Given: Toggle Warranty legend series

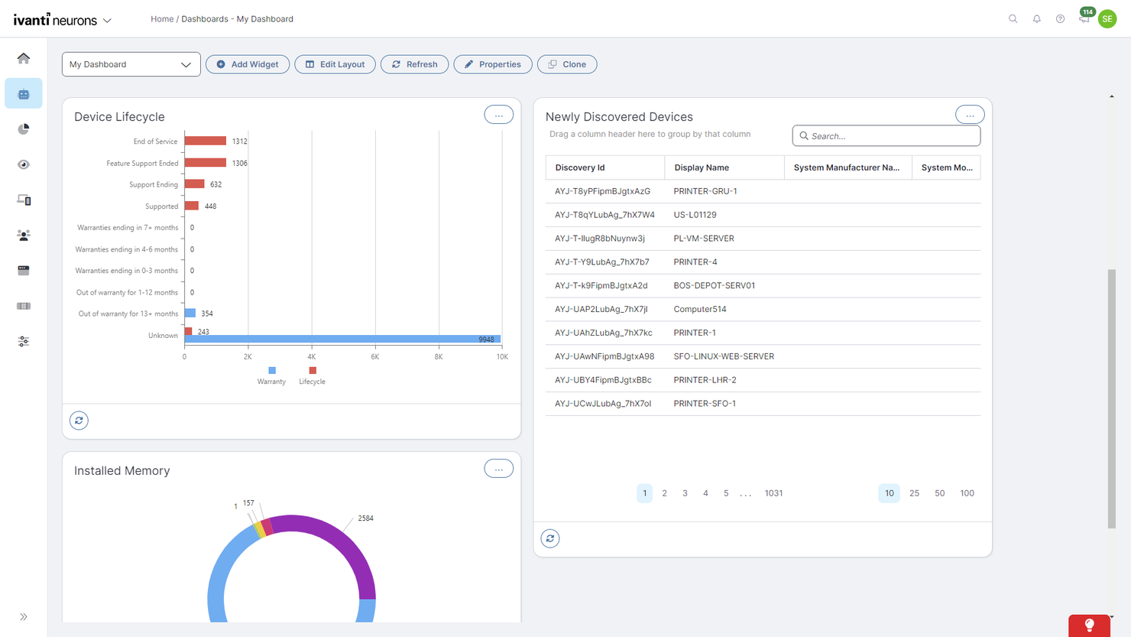Looking at the screenshot, I should click(x=271, y=375).
